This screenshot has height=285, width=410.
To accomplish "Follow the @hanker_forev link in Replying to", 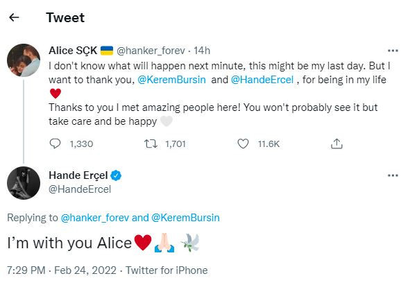I will 95,218.
